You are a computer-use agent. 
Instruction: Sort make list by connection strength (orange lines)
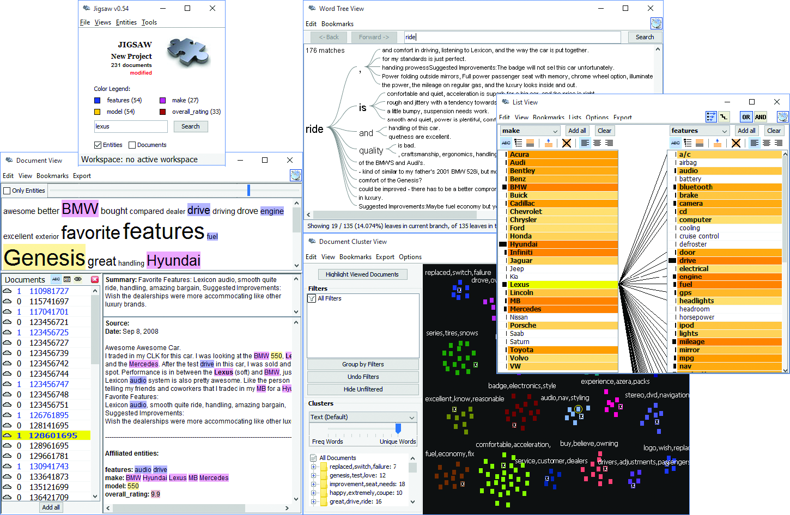530,143
